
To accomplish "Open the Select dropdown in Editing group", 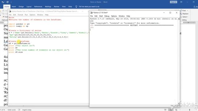I will coord(185,17).
